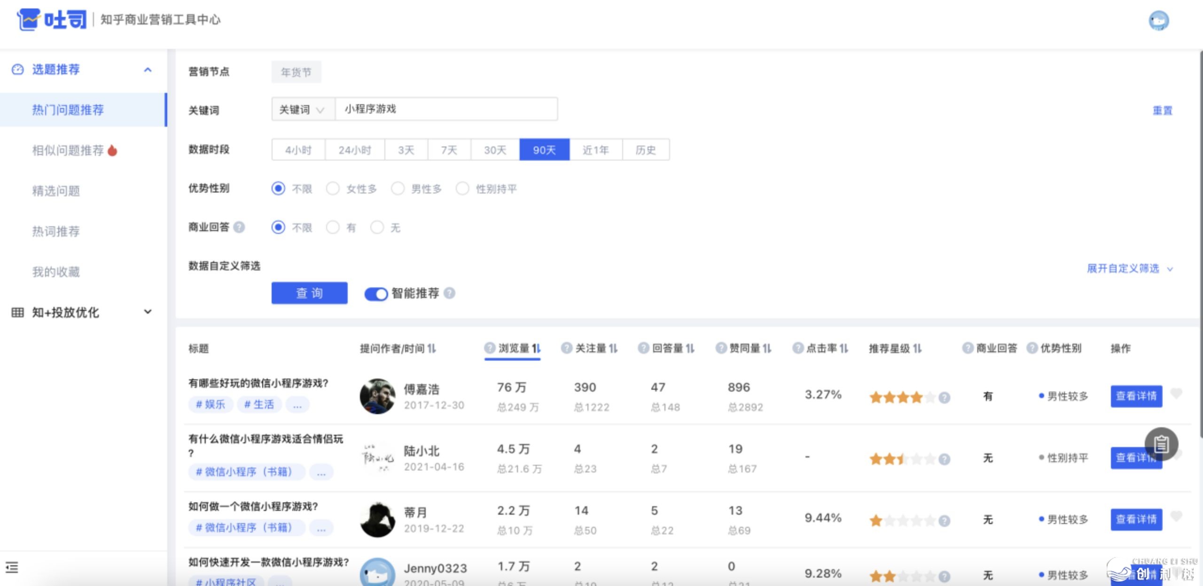Image resolution: width=1203 pixels, height=586 pixels.
Task: Click the # 生活 tag
Action: tap(259, 404)
